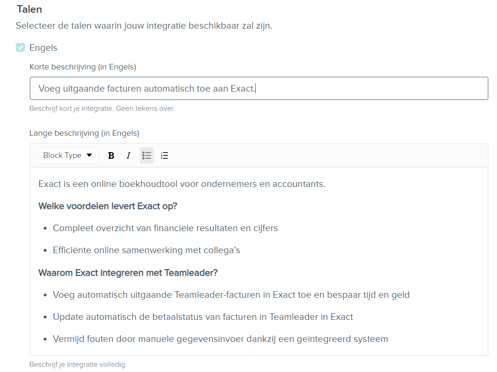Open the Block Type dropdown
Viewport: 497px width, 372px height.
pos(69,155)
